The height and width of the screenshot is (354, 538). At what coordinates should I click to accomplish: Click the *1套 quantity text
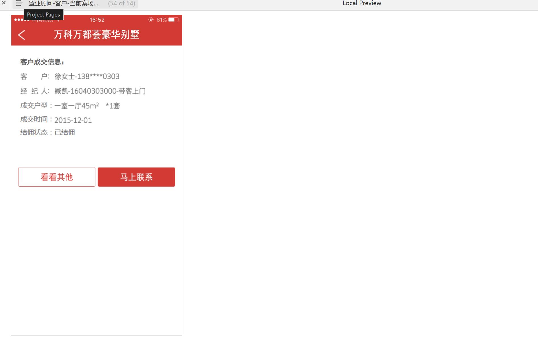pyautogui.click(x=113, y=106)
